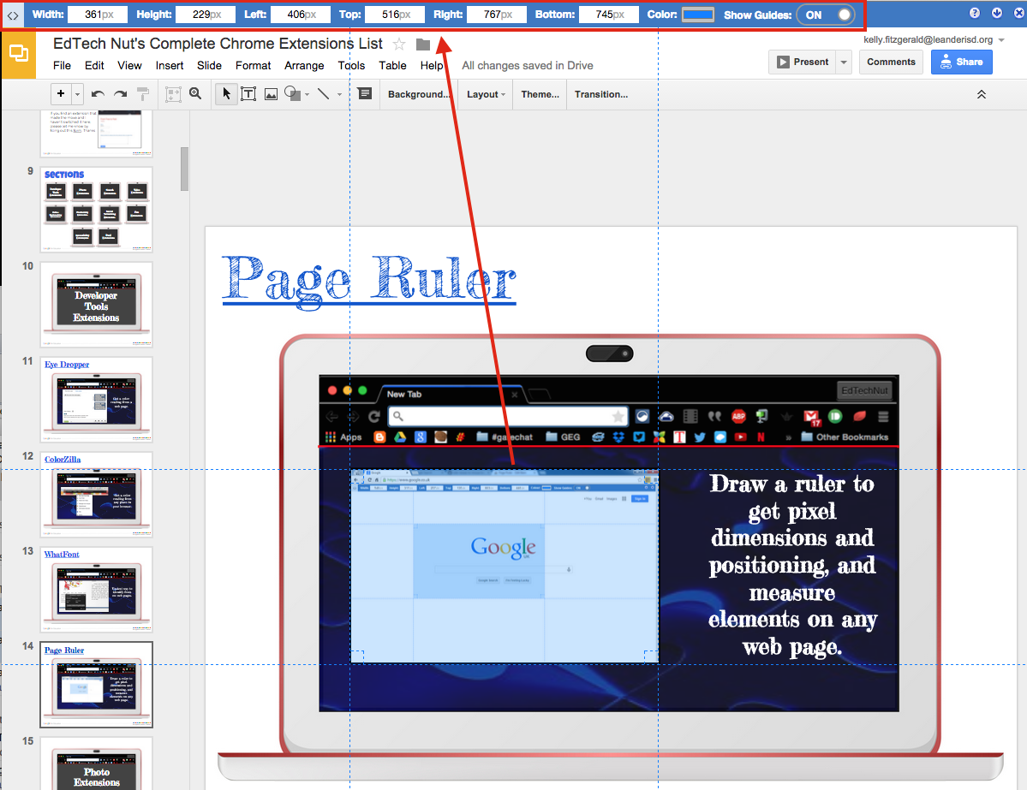Click the filmstrip vertical scrollbar
Viewport: 1027px width, 790px height.
185,169
